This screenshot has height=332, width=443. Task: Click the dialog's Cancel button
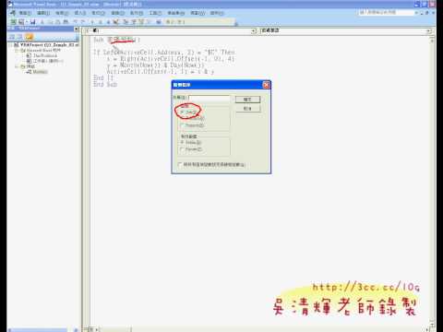click(x=247, y=109)
